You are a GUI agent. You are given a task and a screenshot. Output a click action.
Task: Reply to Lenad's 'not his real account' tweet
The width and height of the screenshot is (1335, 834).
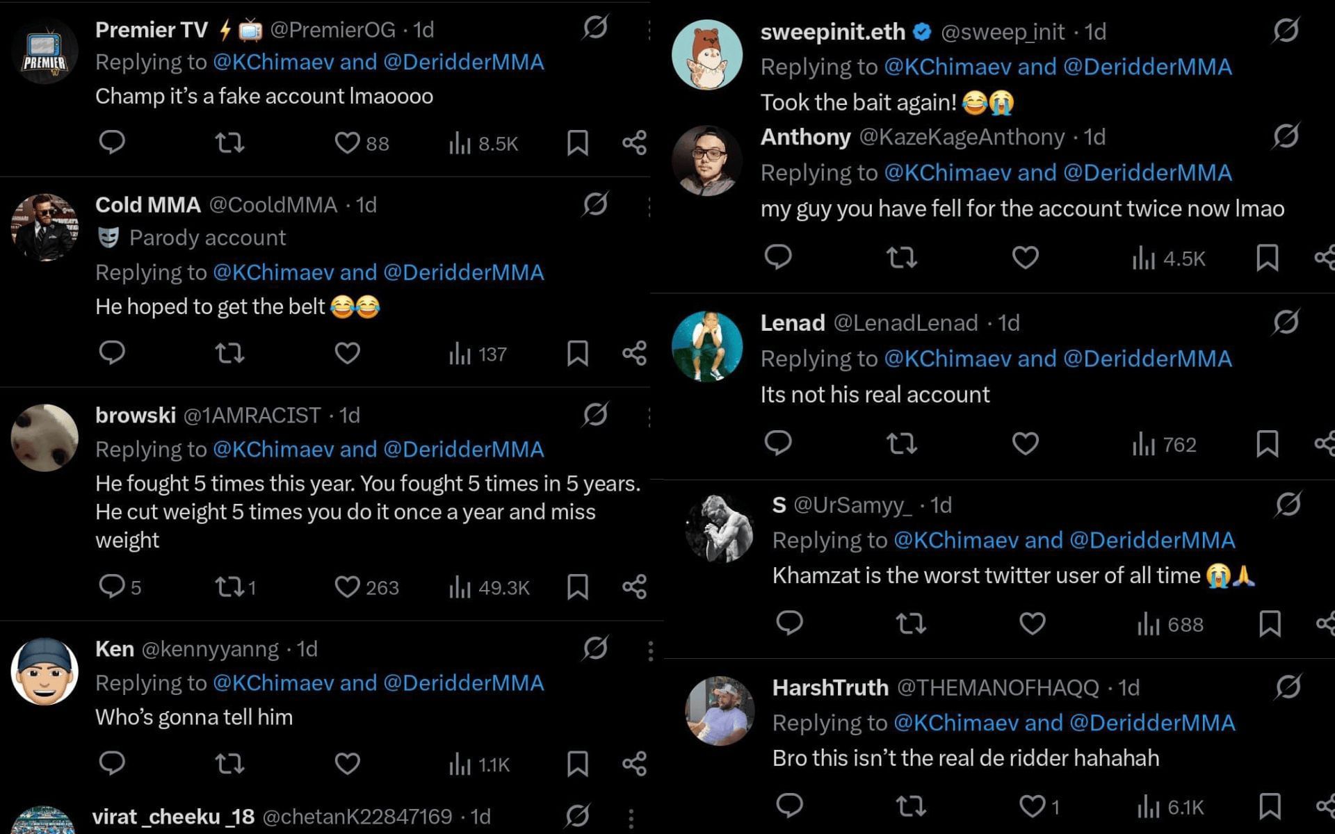click(x=778, y=443)
